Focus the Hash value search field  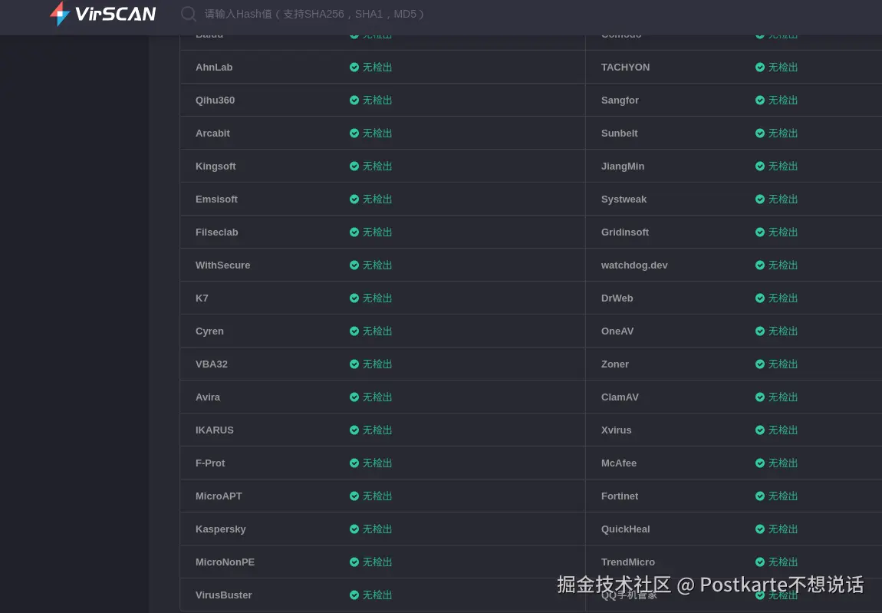(x=322, y=14)
